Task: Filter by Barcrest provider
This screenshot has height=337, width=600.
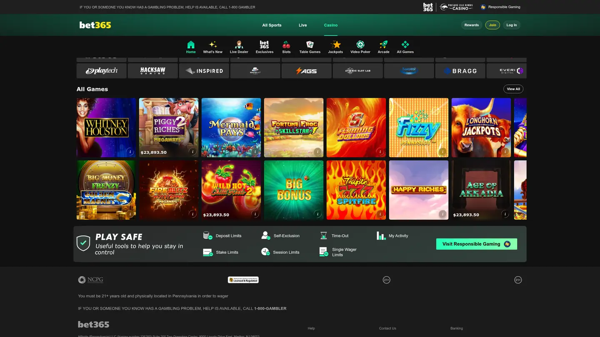Action: coord(409,71)
